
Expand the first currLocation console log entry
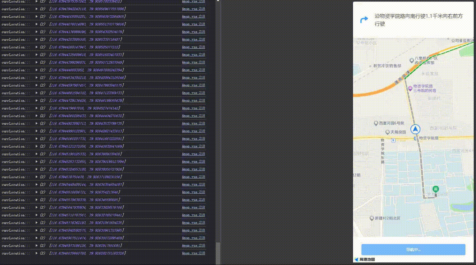tap(36, 1)
